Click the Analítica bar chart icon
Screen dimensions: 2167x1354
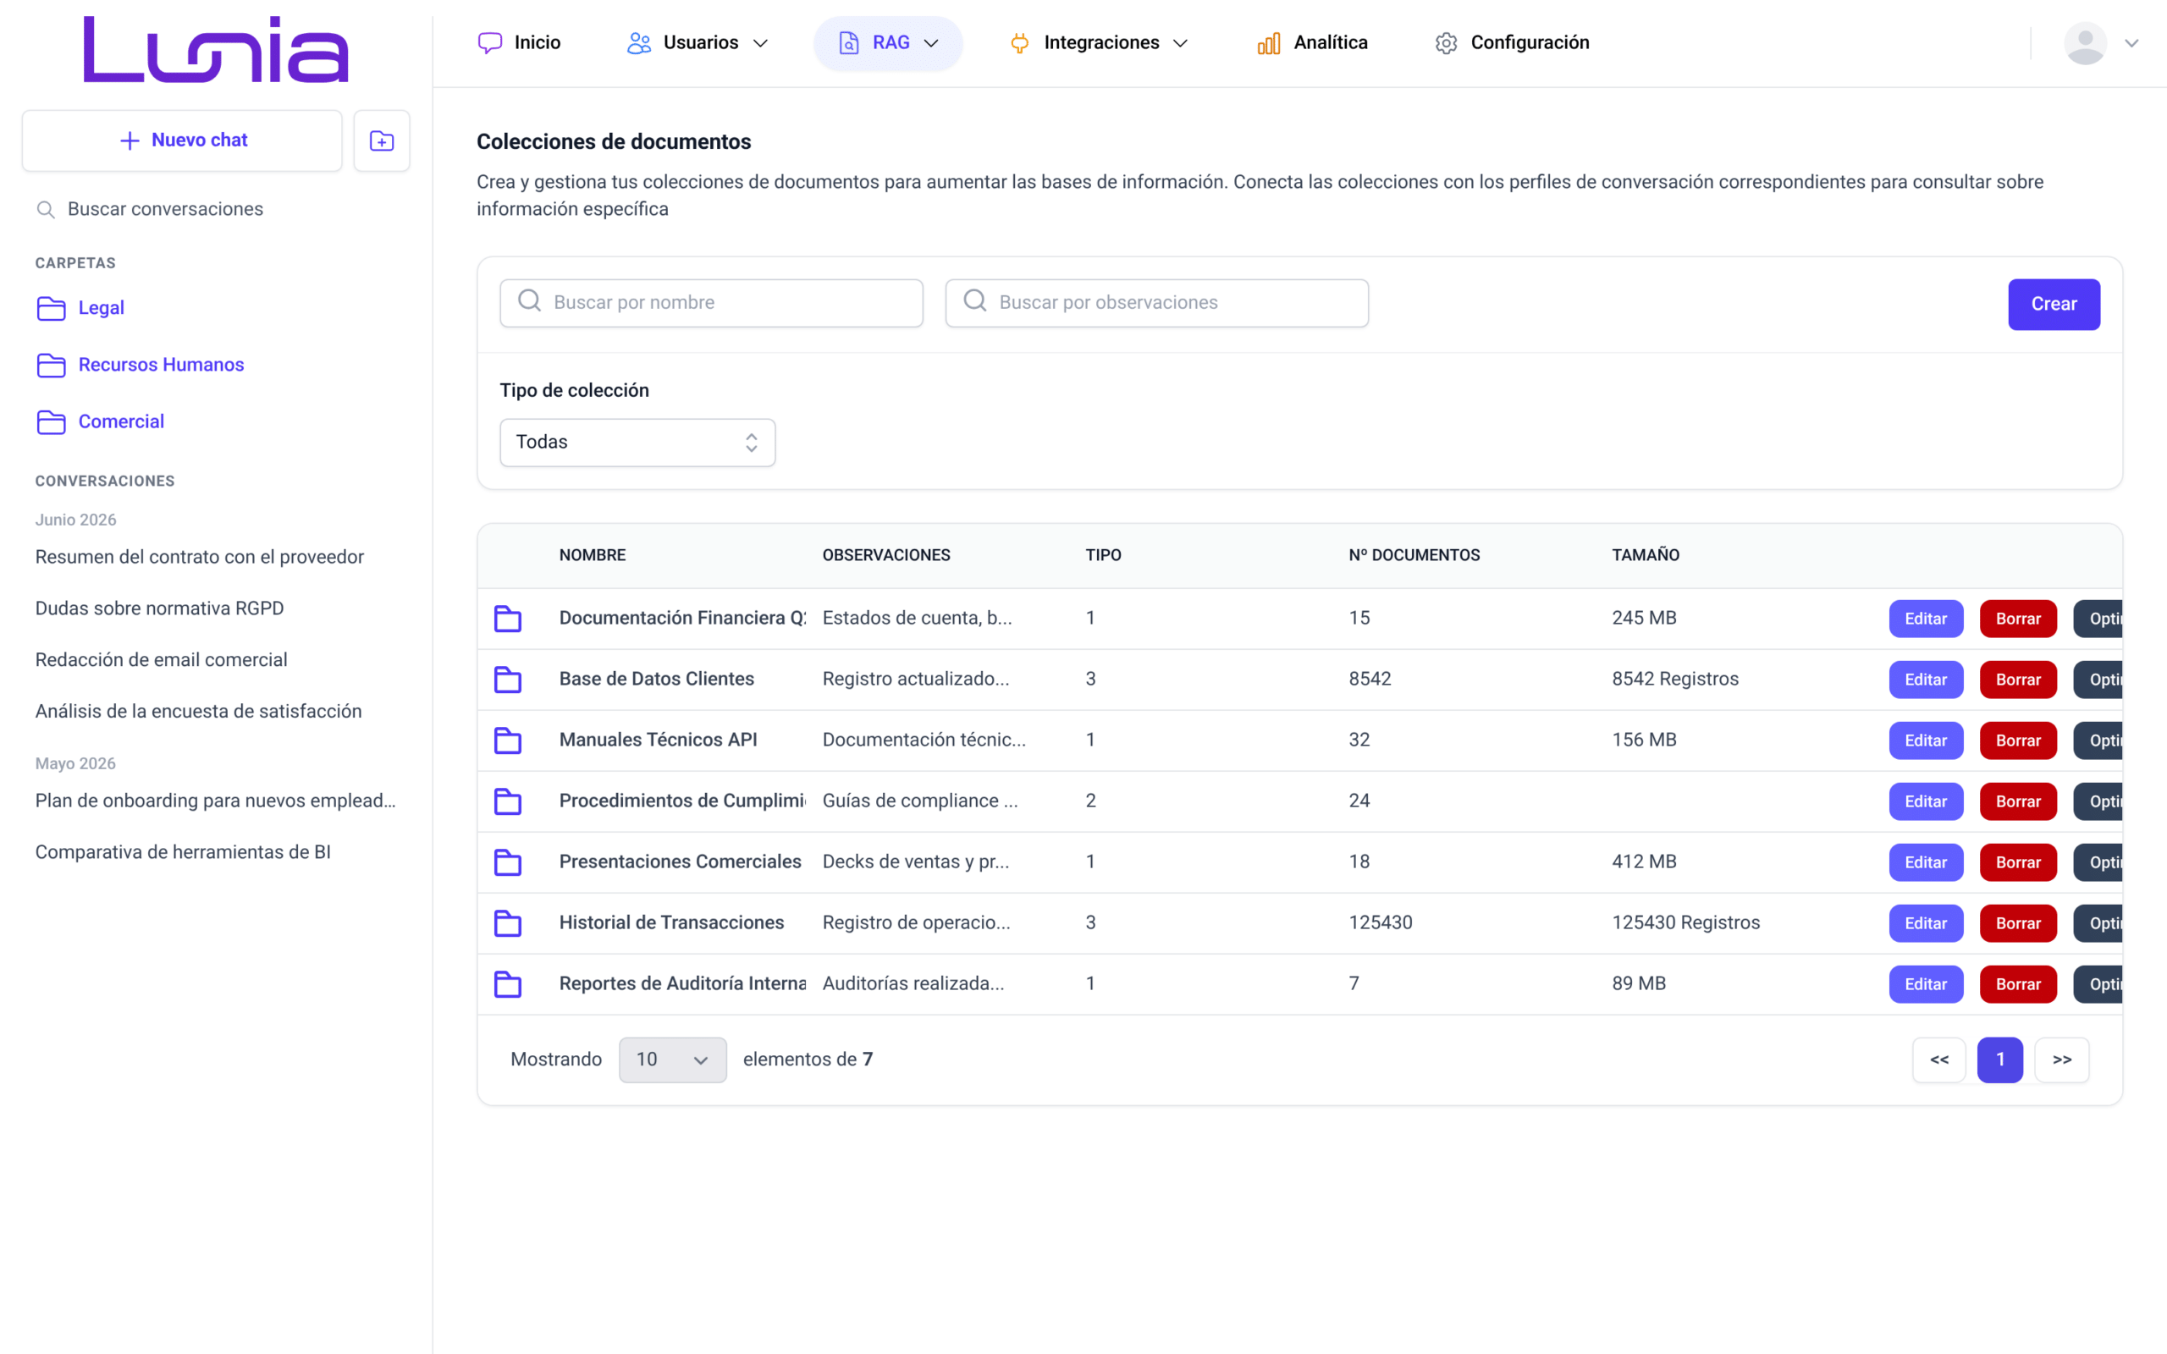[x=1268, y=43]
